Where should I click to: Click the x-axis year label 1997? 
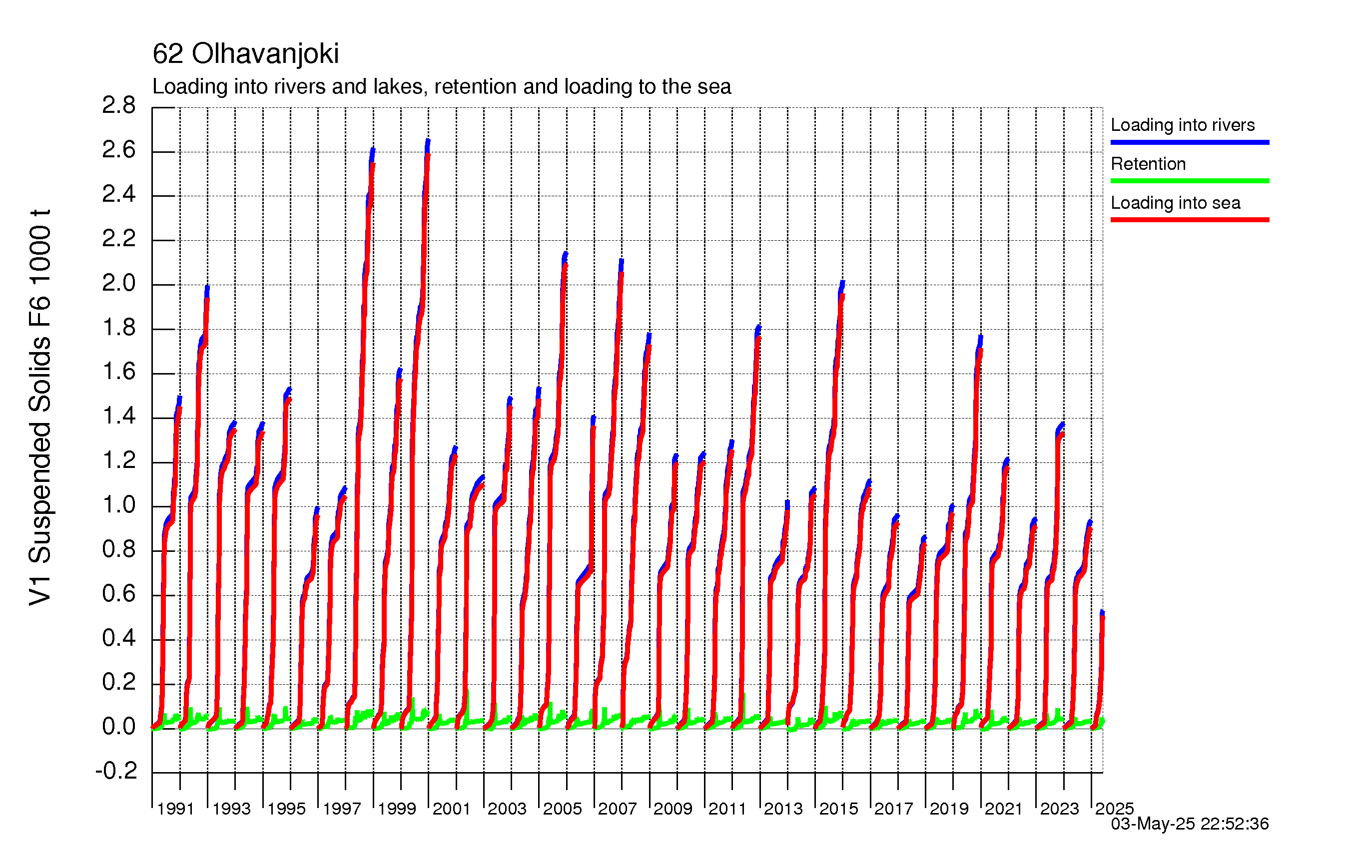point(342,809)
